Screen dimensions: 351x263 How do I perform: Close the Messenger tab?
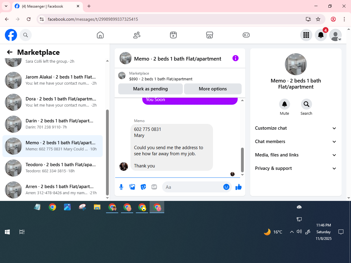tap(78, 6)
